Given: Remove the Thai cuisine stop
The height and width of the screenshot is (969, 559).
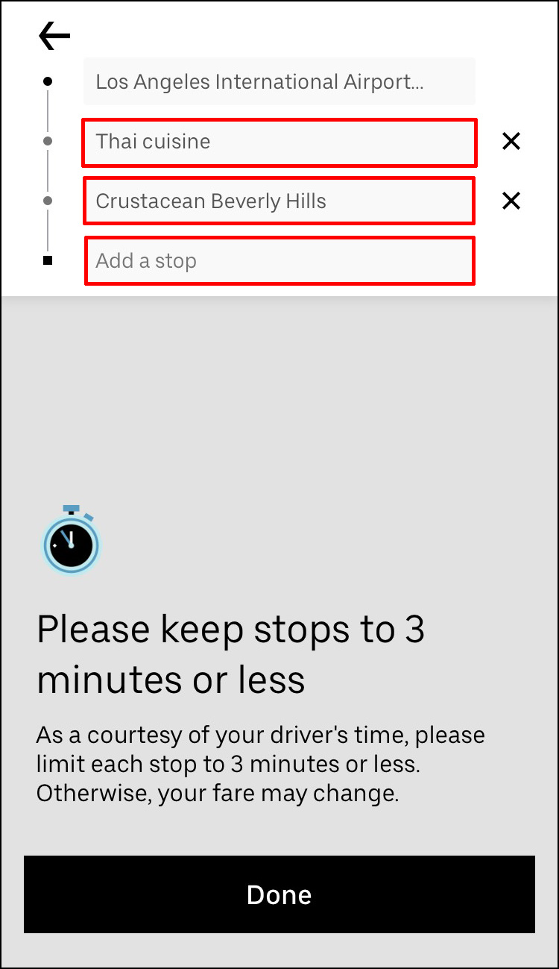Looking at the screenshot, I should point(511,141).
